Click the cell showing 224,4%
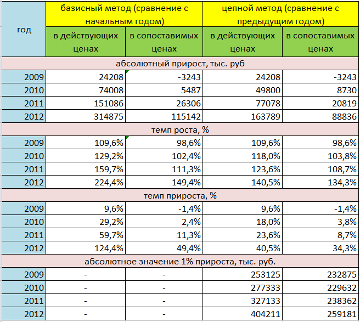The image size is (360, 322). [86, 182]
